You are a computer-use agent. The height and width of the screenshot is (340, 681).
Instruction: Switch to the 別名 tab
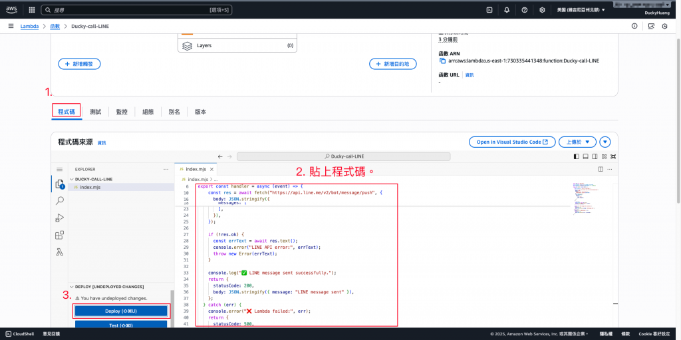click(174, 112)
